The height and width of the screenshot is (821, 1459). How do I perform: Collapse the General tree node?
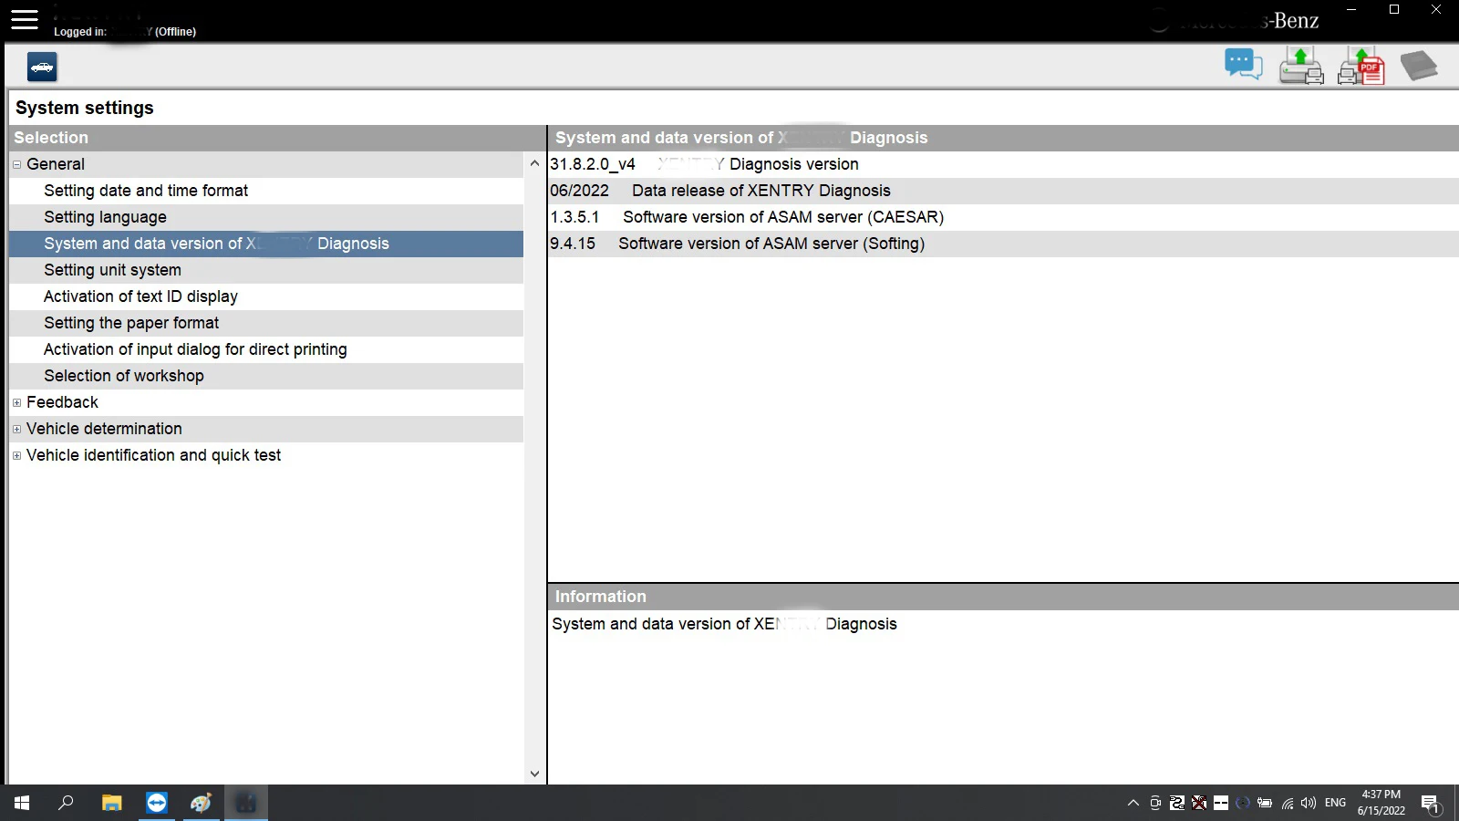pyautogui.click(x=16, y=164)
